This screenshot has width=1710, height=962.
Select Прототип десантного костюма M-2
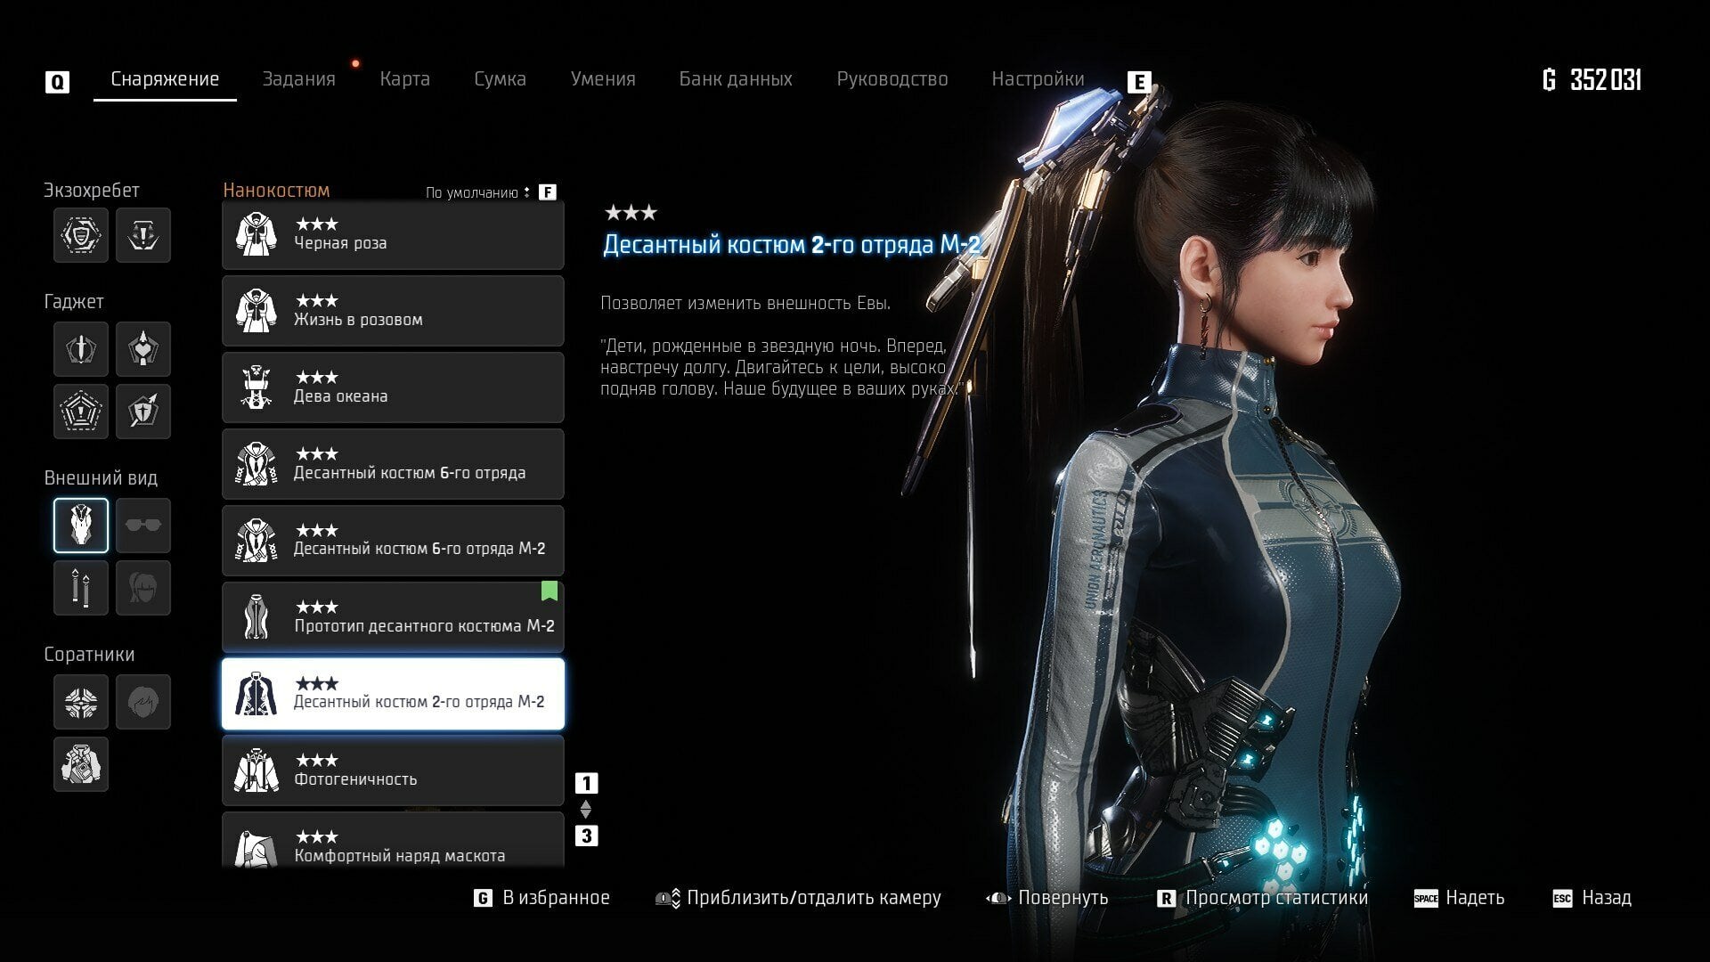point(393,617)
